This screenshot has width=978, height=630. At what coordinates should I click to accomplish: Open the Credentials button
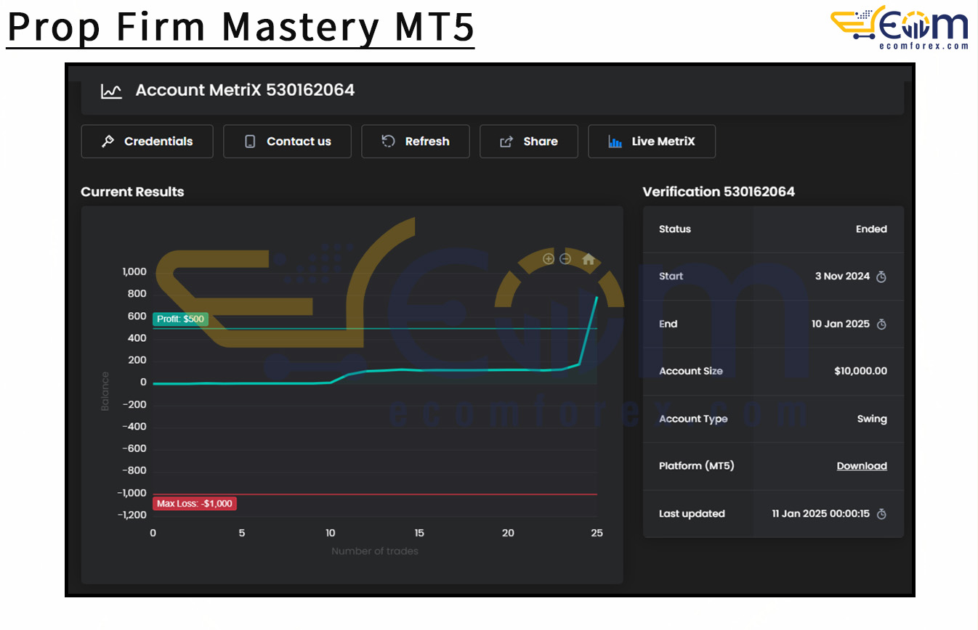click(x=147, y=142)
